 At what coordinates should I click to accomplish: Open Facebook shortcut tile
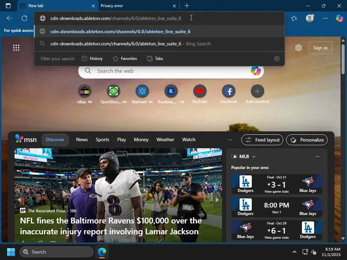click(x=228, y=94)
